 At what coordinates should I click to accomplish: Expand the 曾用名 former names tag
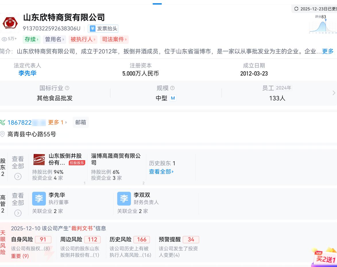click(55, 39)
